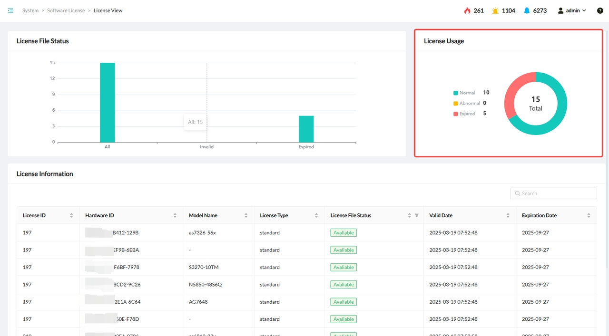Collapse the sidebar menu hamburger icon
The height and width of the screenshot is (336, 609).
point(10,10)
